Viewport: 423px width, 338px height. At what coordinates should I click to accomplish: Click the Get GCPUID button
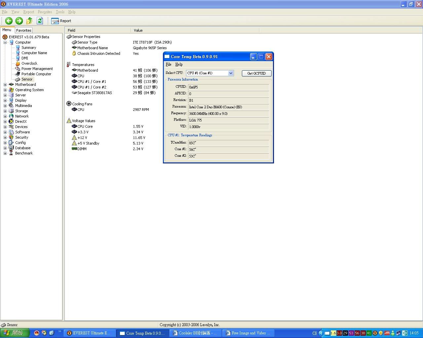tap(256, 73)
